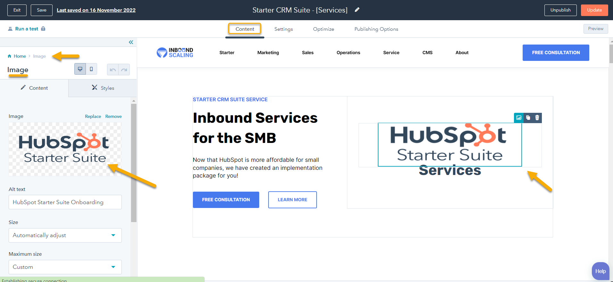Open the Size dropdown Automatically adjust
The image size is (613, 282).
point(65,235)
